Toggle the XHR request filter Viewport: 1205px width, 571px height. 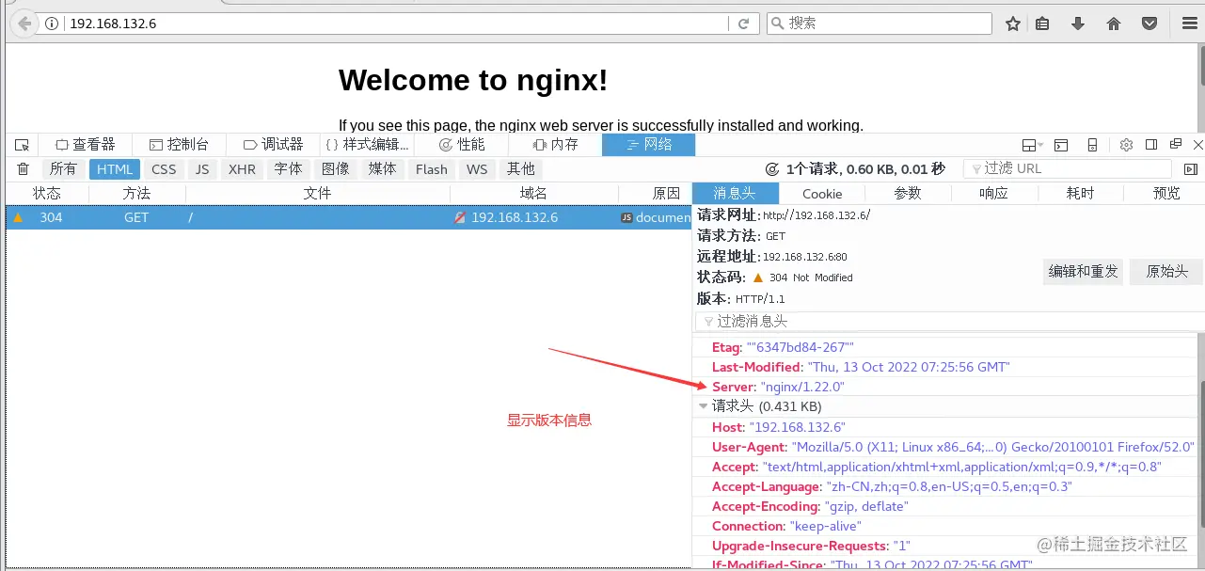tap(242, 169)
